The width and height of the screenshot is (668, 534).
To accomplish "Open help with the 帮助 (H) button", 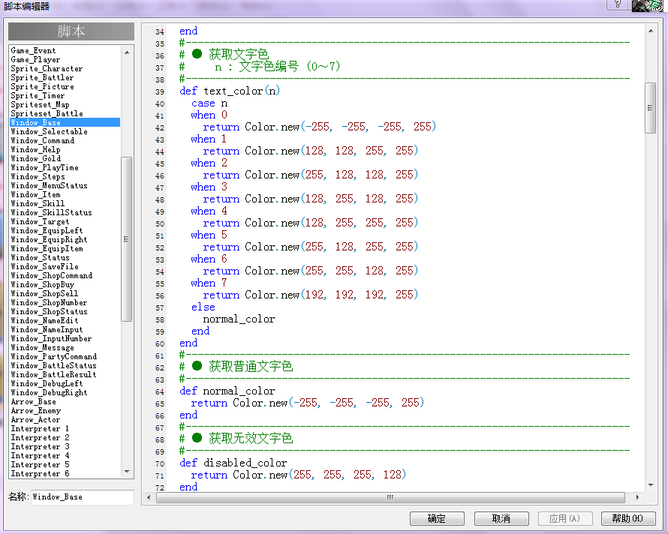I will 628,518.
